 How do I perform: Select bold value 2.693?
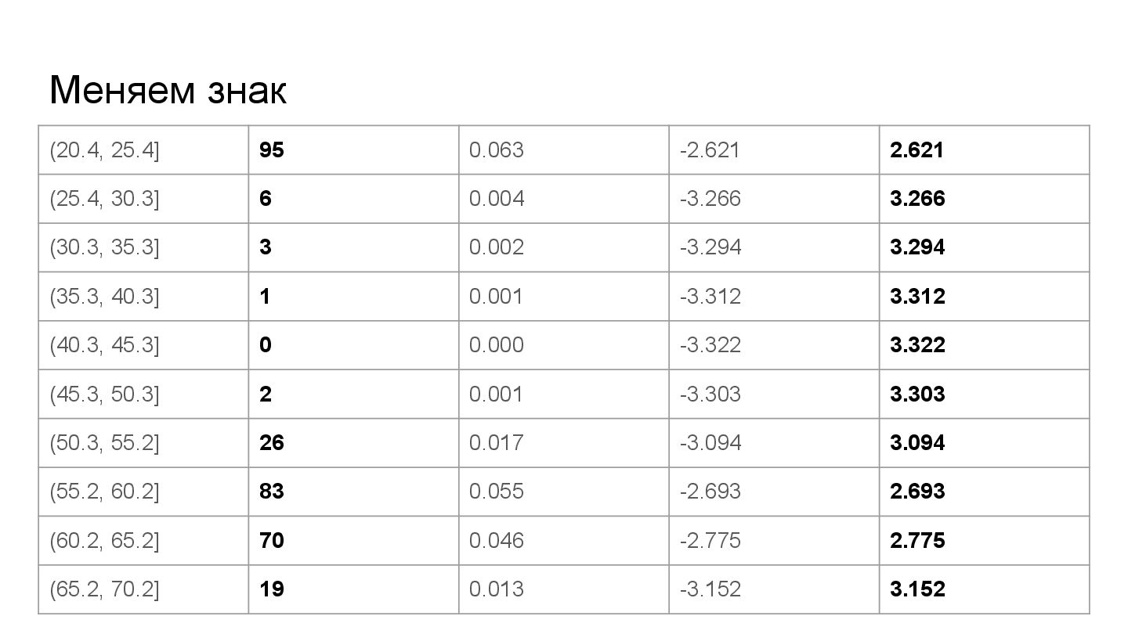917,492
